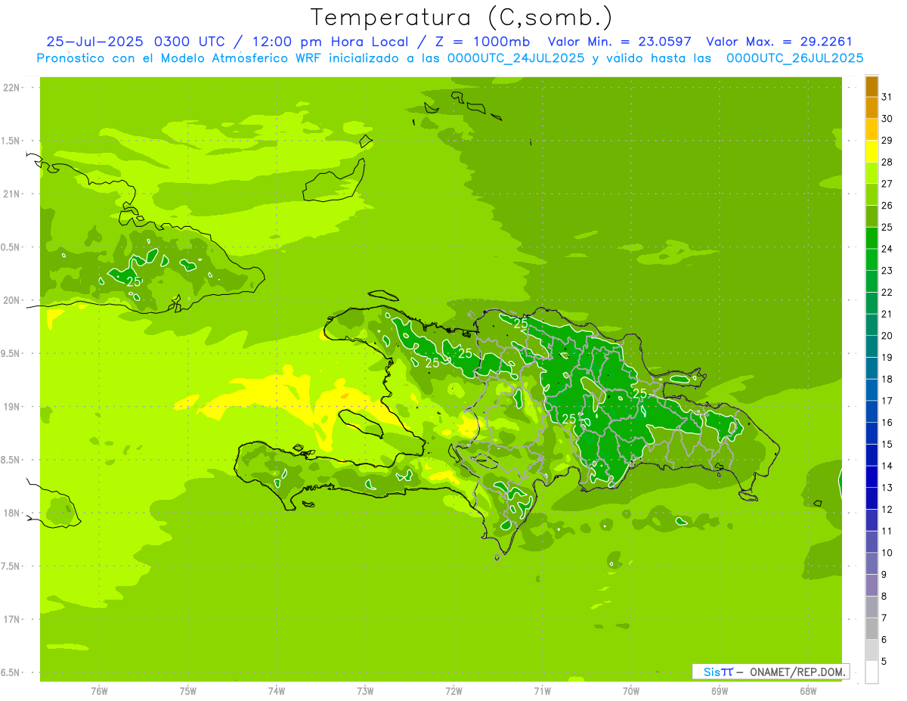Click the color bar segment between 24 and 25

871,237
